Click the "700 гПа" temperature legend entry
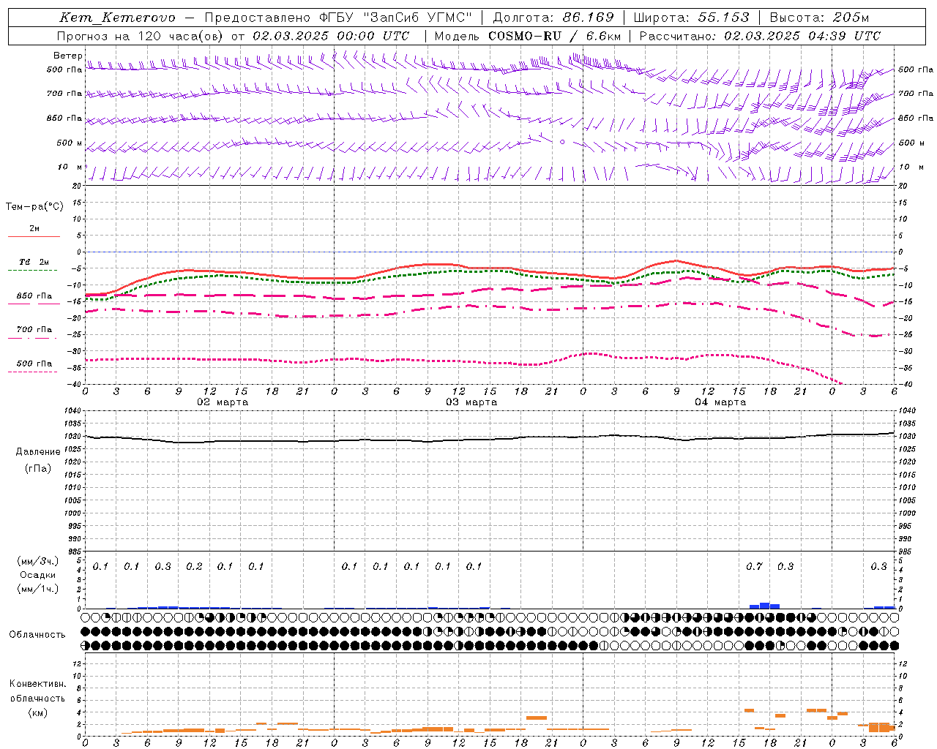 pos(34,330)
